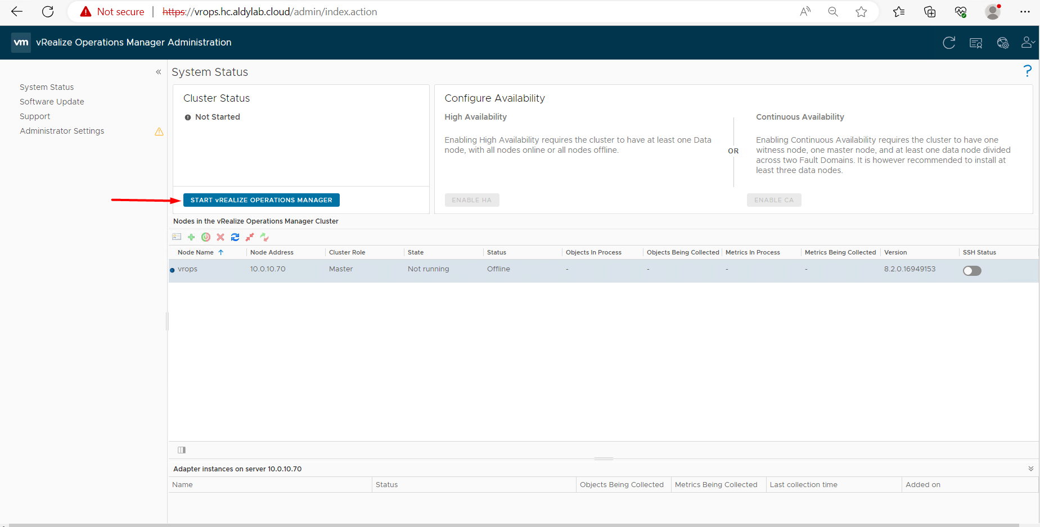Screen dimensions: 1040x527
Task: Go to Administrator Settings page
Action: point(62,131)
